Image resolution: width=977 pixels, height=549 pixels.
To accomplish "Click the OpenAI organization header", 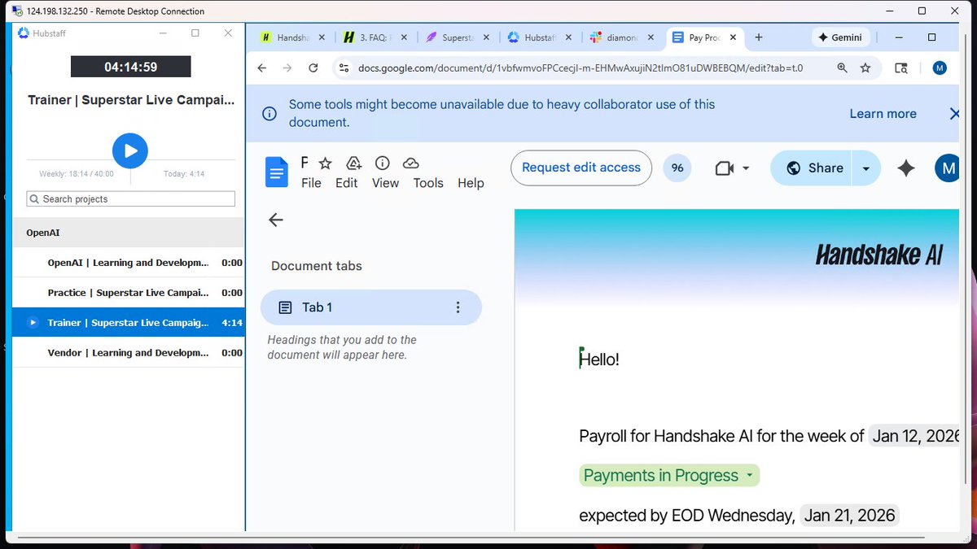I will 128,233.
